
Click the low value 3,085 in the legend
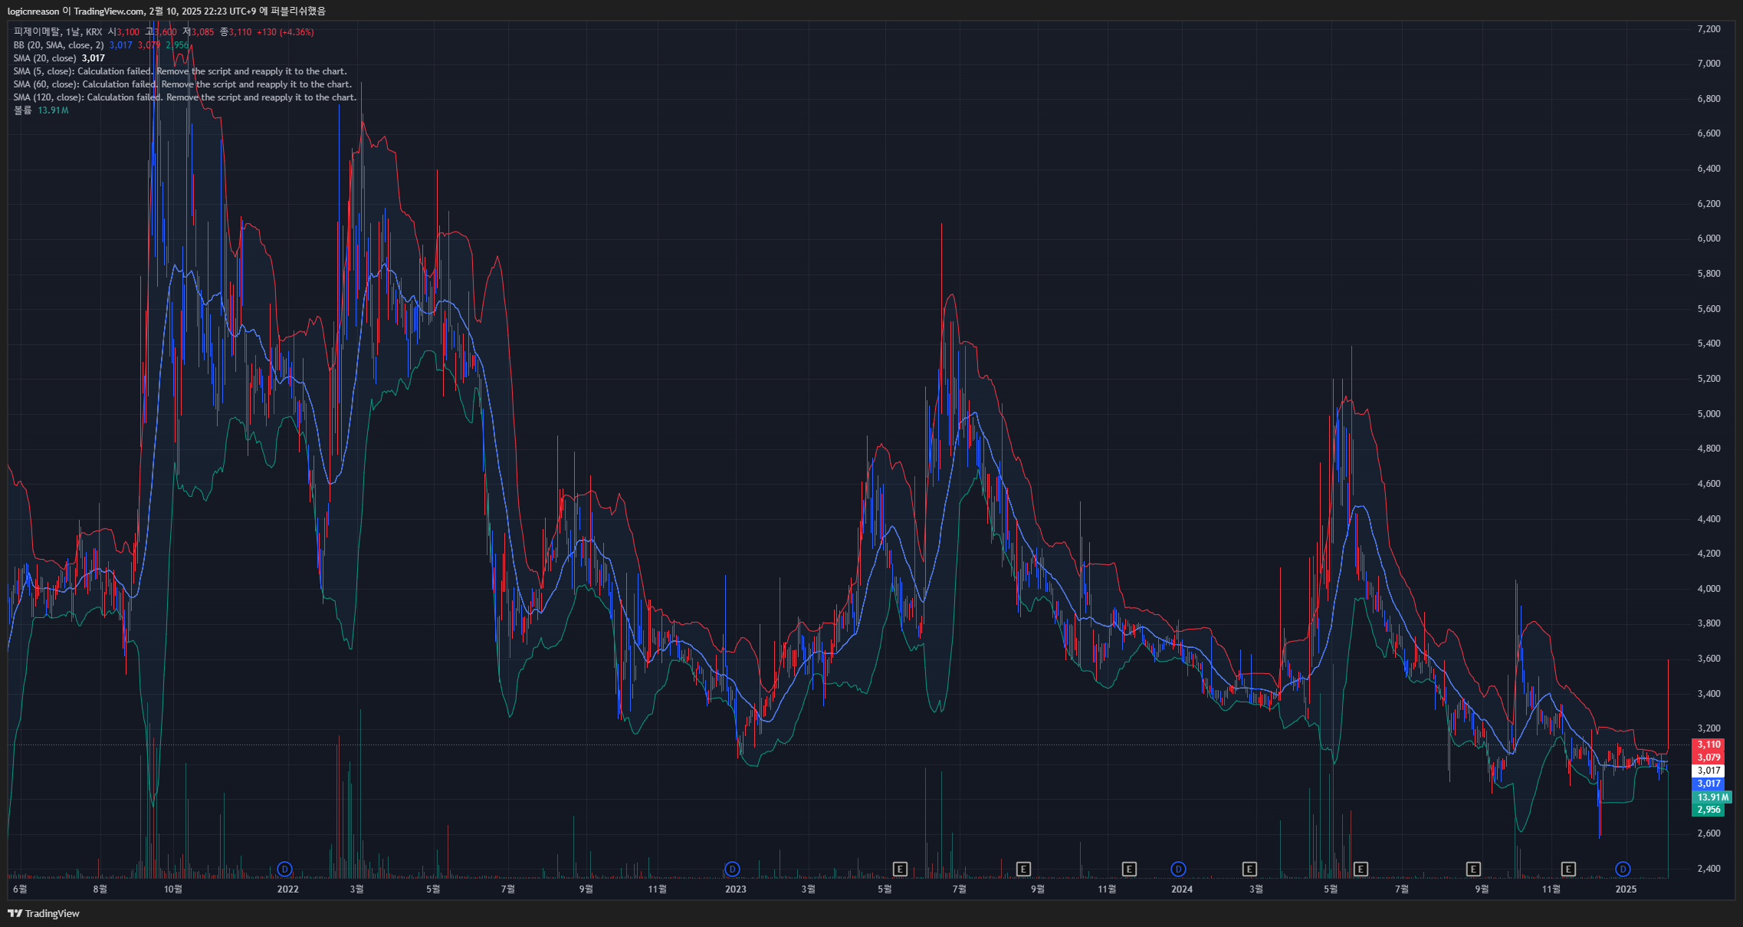point(202,32)
